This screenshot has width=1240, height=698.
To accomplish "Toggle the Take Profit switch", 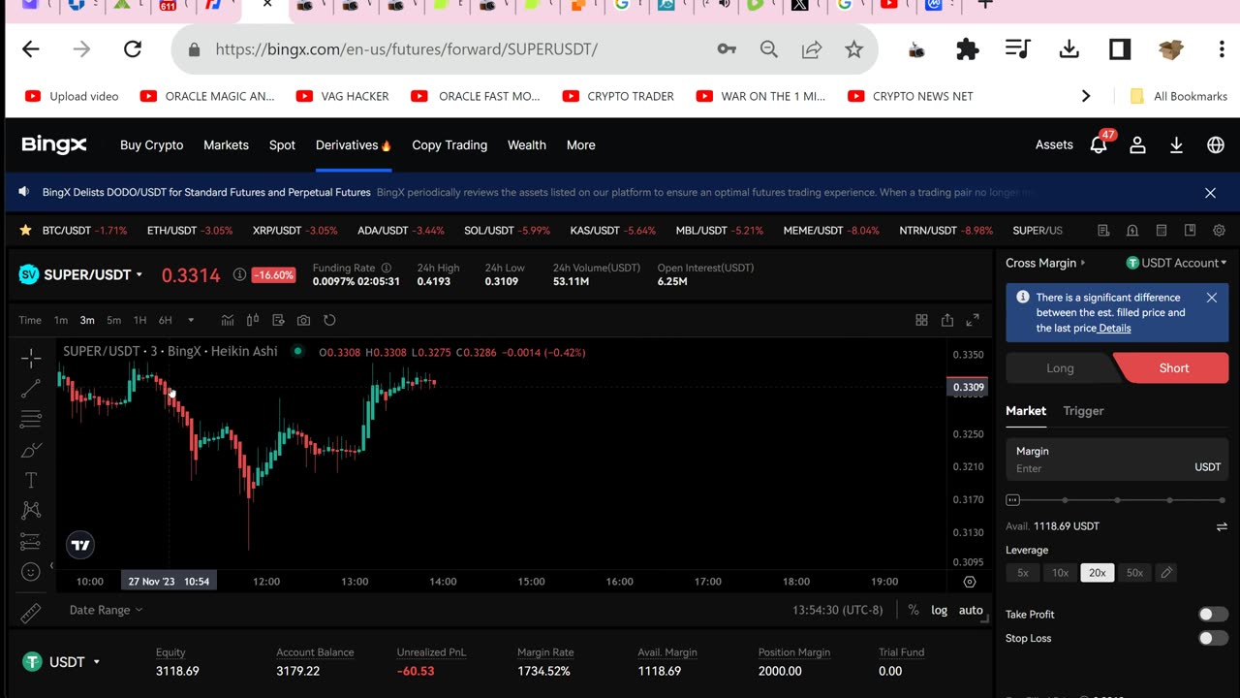I will coord(1213,615).
